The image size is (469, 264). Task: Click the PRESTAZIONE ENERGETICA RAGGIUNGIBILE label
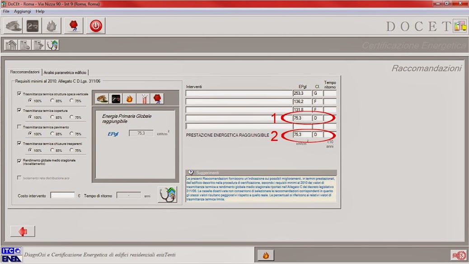point(228,135)
